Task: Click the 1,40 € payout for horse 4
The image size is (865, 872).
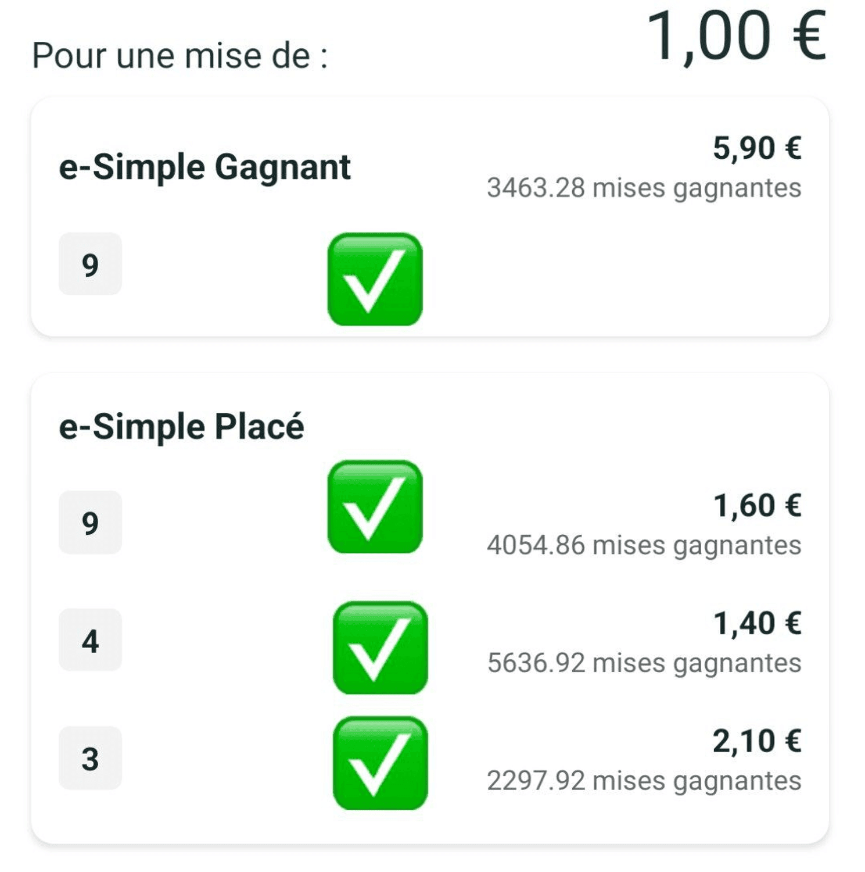Action: tap(757, 623)
